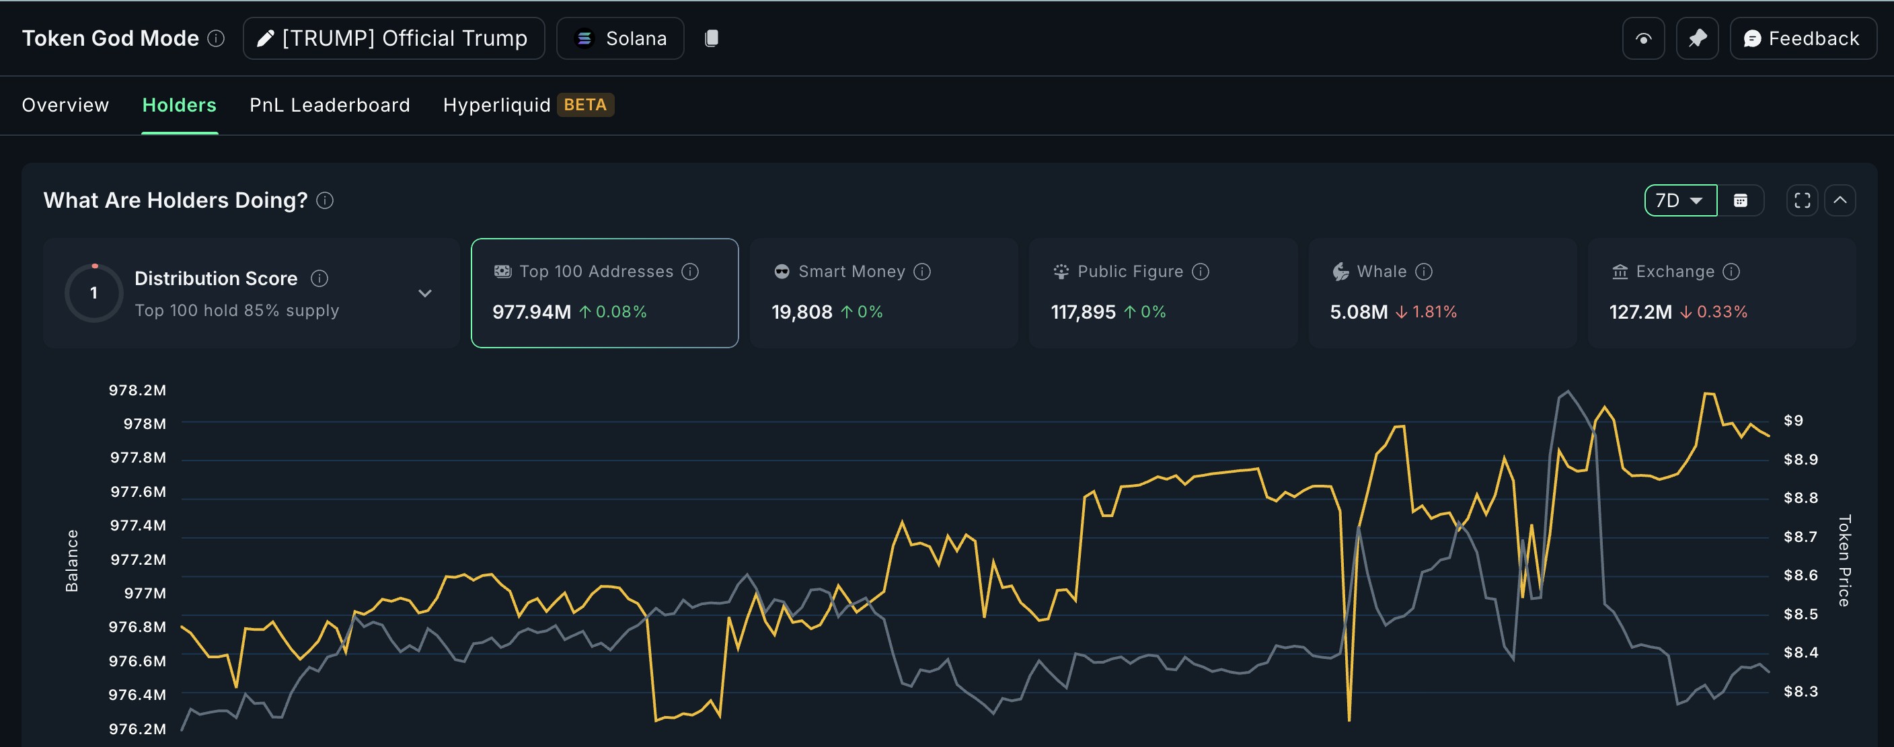Switch to the Overview tab

(x=65, y=105)
